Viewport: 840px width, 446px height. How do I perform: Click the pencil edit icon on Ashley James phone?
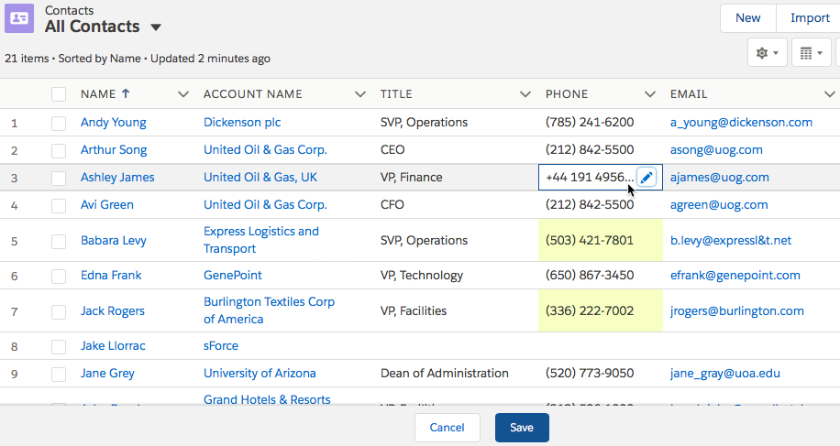pyautogui.click(x=647, y=178)
